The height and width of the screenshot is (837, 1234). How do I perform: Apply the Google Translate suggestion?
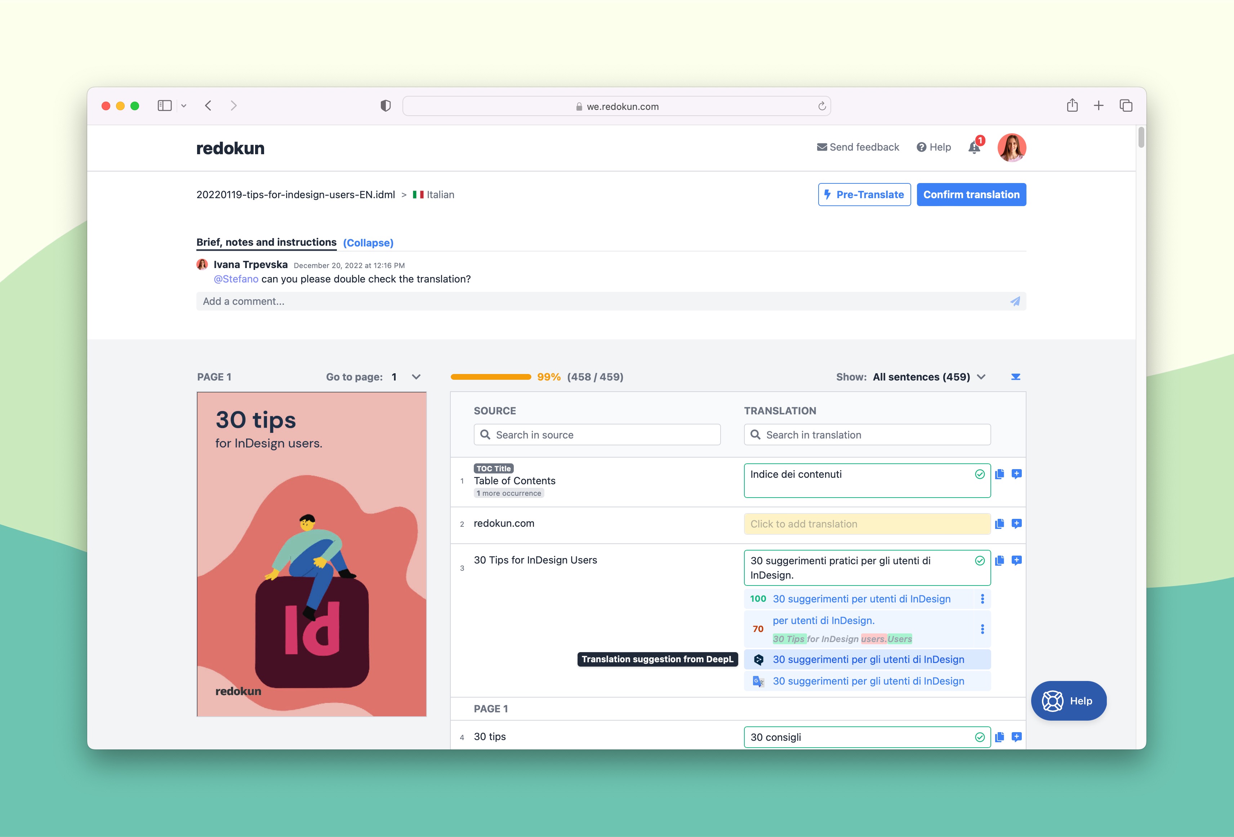pyautogui.click(x=867, y=681)
